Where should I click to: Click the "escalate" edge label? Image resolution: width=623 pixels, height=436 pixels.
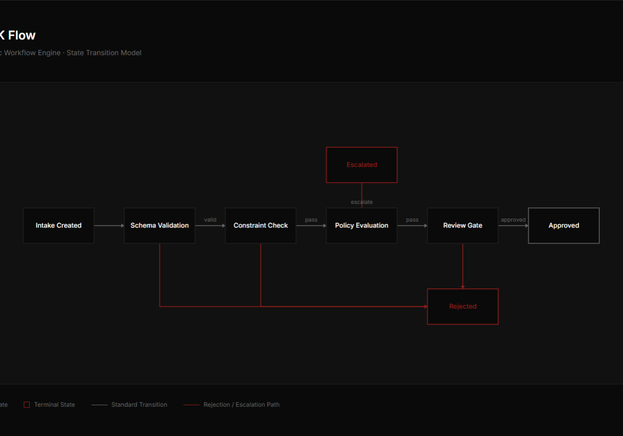coord(362,202)
